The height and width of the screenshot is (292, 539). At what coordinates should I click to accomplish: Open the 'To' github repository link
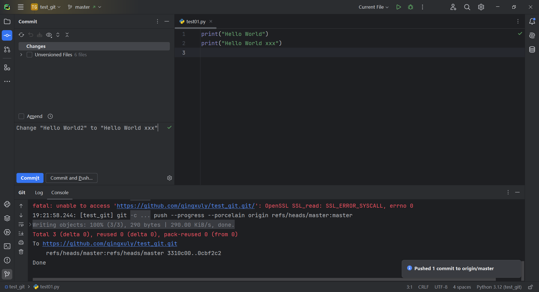click(110, 244)
